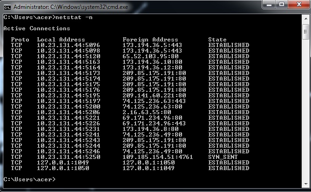Click local address 10.23.131.44:5241

coord(68,134)
